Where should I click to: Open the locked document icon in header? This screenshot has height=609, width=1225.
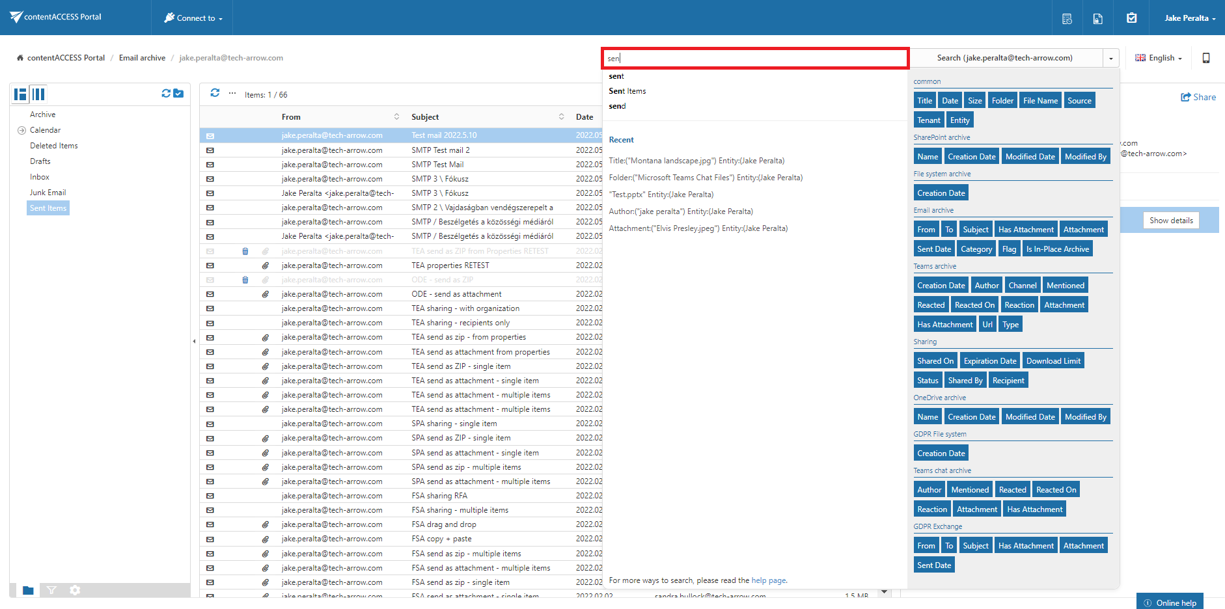(x=1097, y=18)
